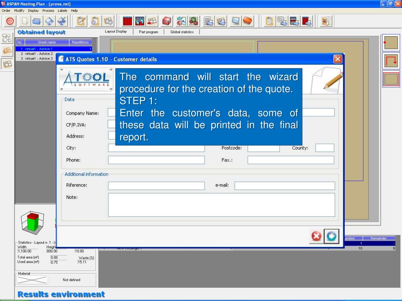The height and width of the screenshot is (301, 402).
Task: Click the red stacked sheets icon
Action: pos(167,21)
